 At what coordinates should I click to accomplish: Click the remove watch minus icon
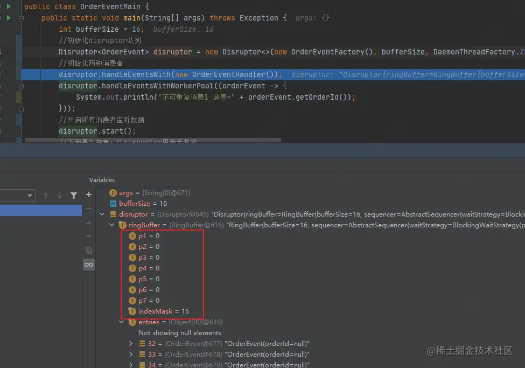click(89, 209)
